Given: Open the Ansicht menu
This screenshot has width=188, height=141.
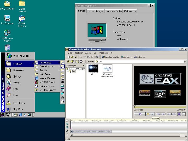Looking at the screenshot, I should [88, 53].
